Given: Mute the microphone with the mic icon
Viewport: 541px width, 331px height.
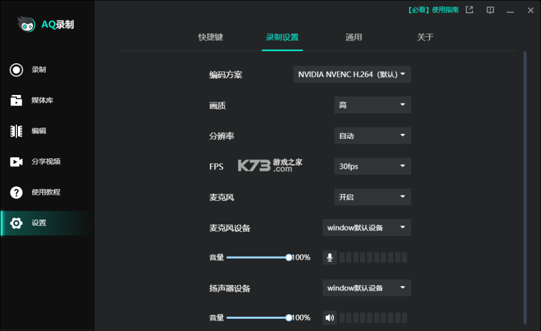Looking at the screenshot, I should [x=330, y=257].
